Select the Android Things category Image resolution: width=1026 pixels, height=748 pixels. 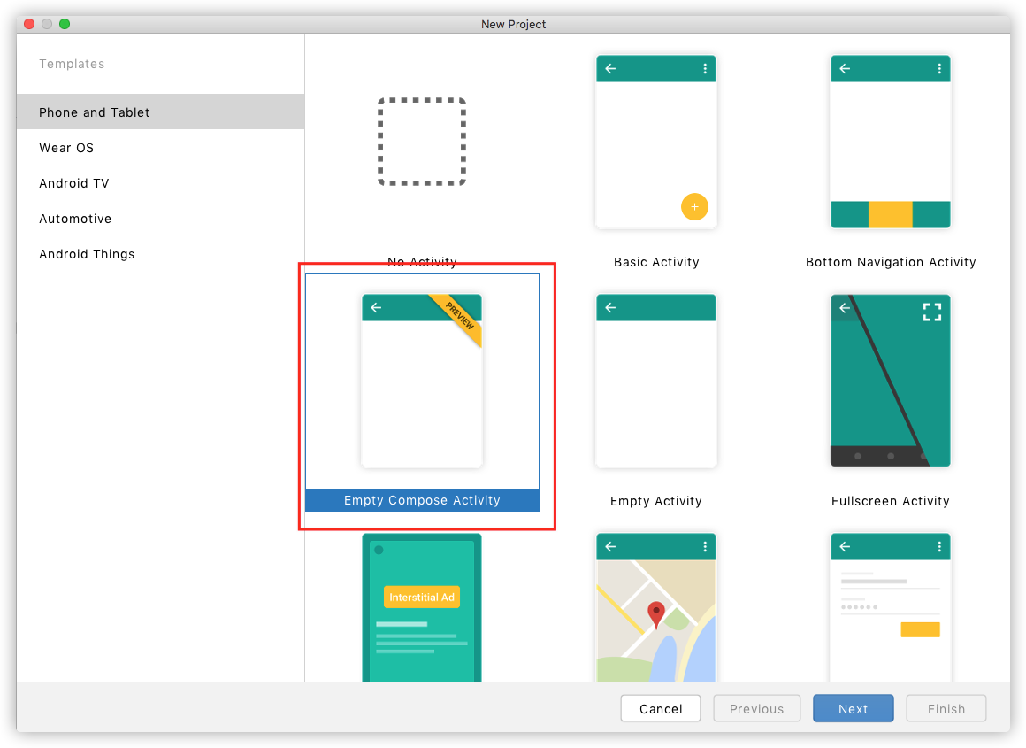160,253
